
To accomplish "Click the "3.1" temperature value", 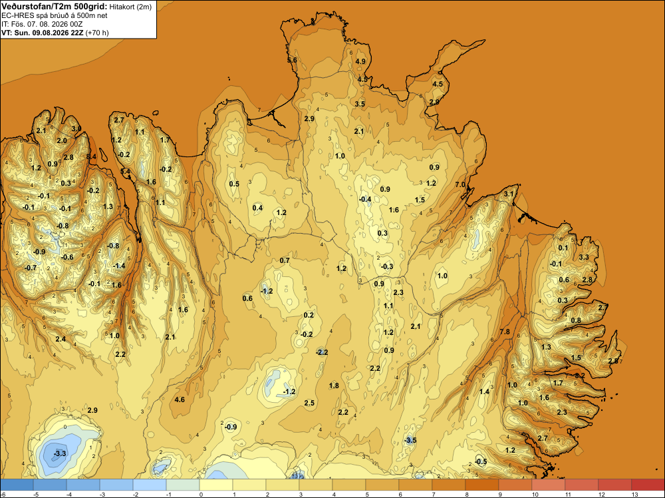I will (509, 194).
